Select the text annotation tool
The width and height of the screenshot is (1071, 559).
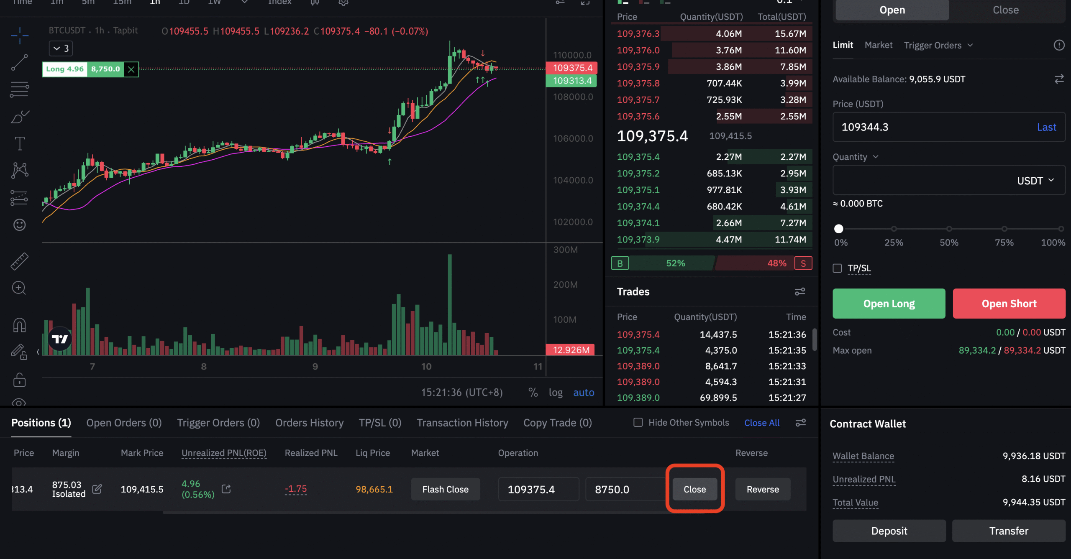pyautogui.click(x=19, y=143)
